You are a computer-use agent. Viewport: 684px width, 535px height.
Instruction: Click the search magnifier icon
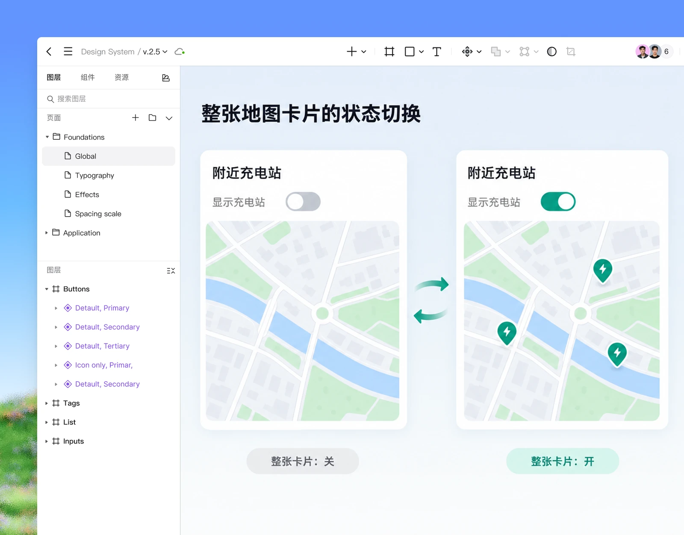pos(50,99)
